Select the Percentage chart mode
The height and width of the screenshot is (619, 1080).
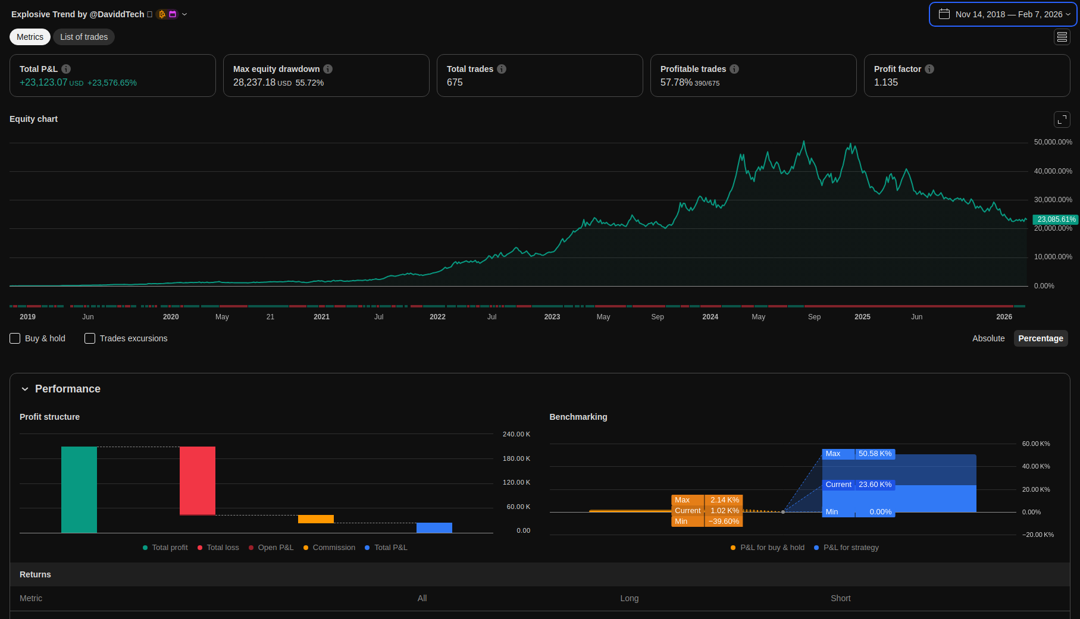pyautogui.click(x=1040, y=338)
